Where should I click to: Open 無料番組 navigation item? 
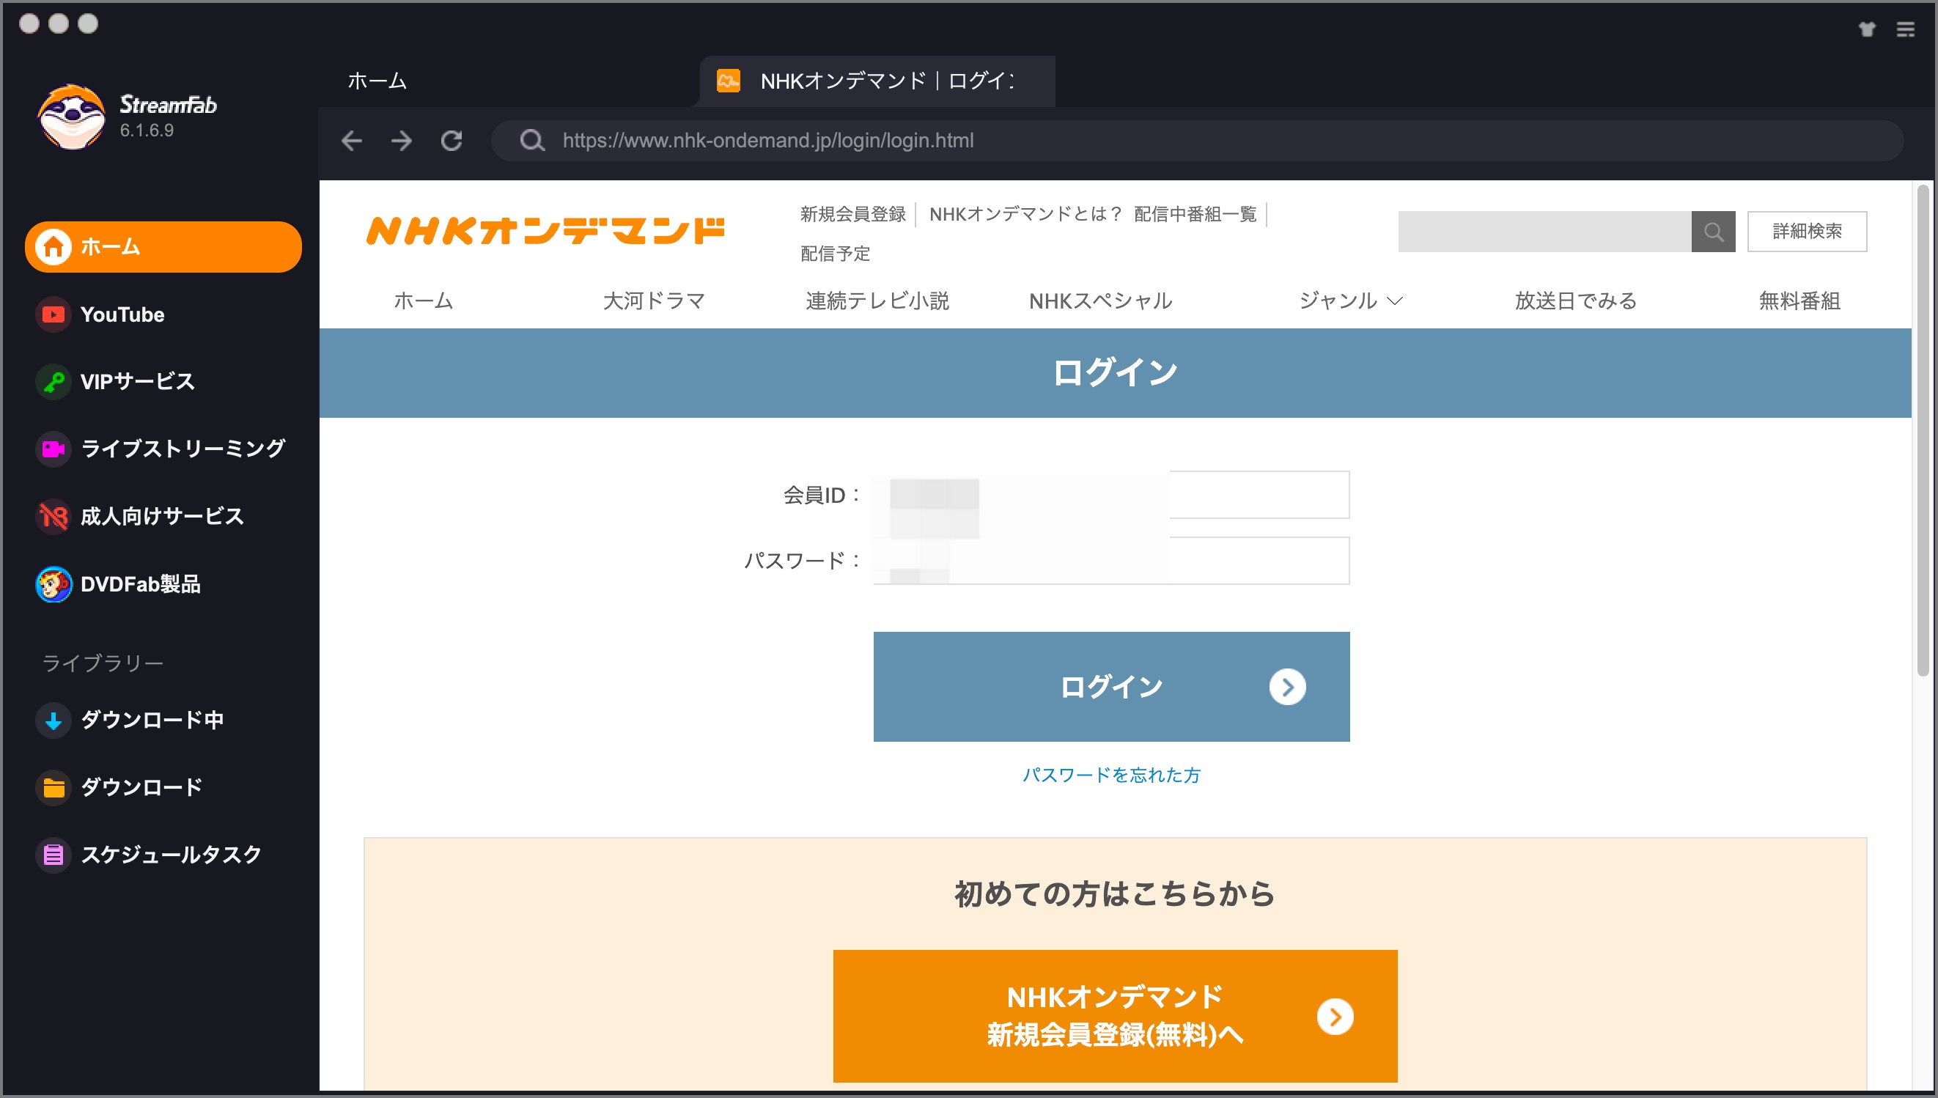click(1799, 301)
